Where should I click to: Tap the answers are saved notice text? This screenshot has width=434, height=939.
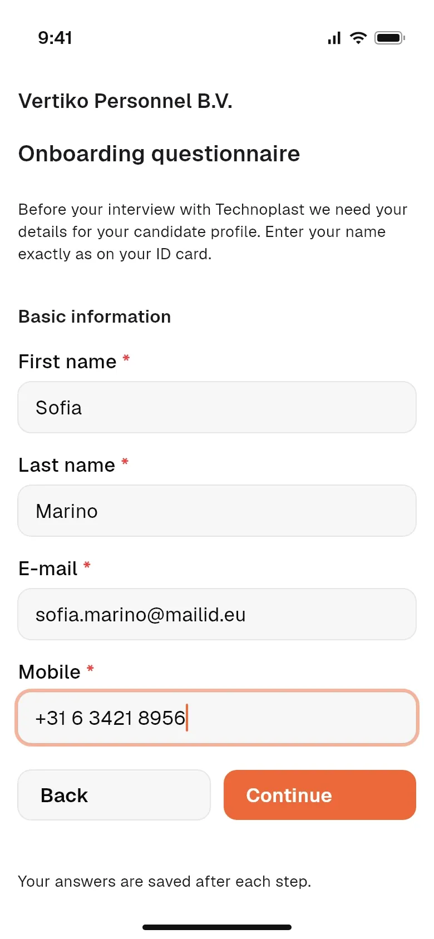165,882
